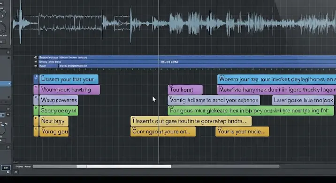The height and width of the screenshot is (183, 336).
Task: Click the circular icon beside the bottom blue track bar
Action: pos(36,66)
